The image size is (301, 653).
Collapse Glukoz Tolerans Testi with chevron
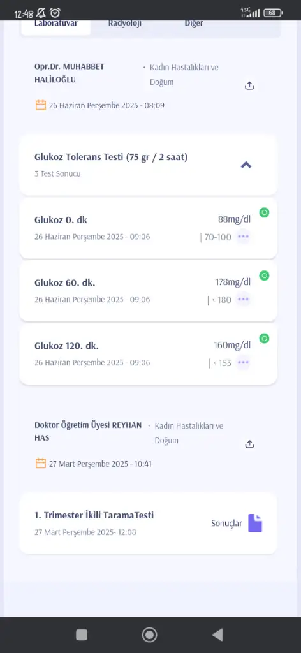pyautogui.click(x=246, y=165)
